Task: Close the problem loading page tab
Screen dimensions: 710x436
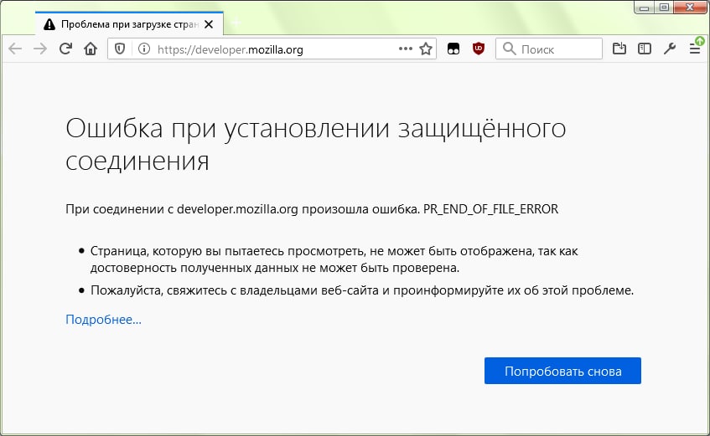Action: click(x=209, y=24)
